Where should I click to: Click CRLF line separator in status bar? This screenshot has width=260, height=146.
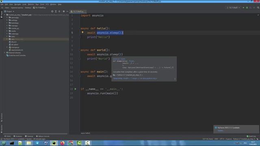(x=216, y=139)
